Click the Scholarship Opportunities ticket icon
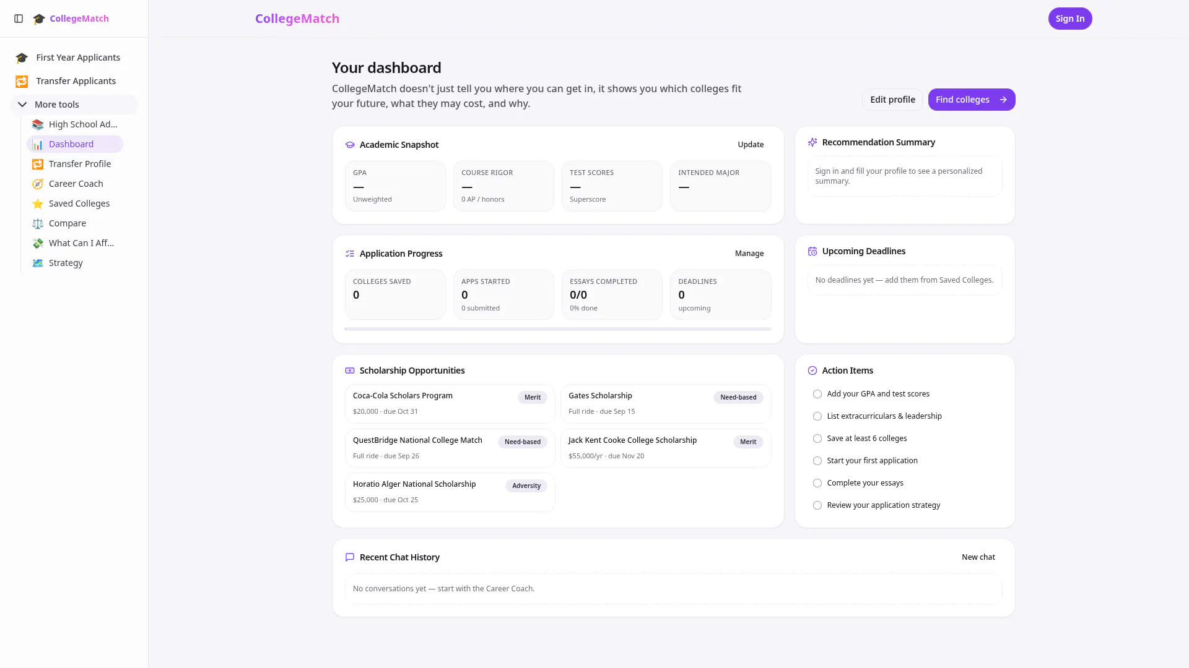Screen dimensions: 1189x668 [350, 370]
